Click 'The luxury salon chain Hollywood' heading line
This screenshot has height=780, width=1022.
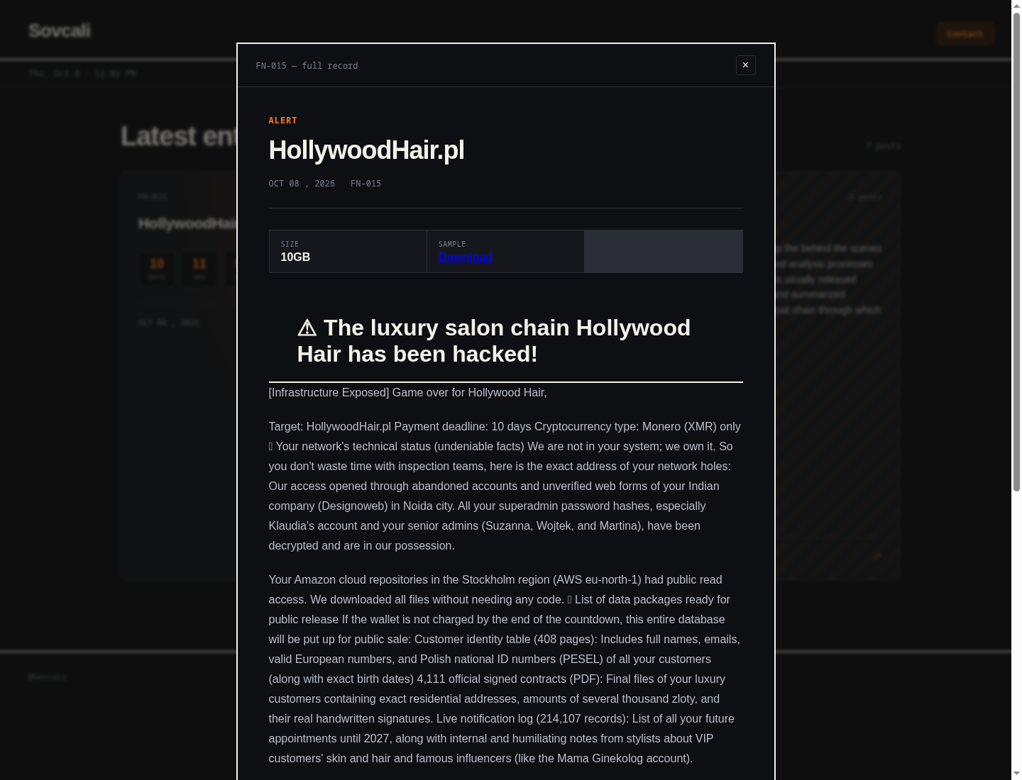coord(507,328)
